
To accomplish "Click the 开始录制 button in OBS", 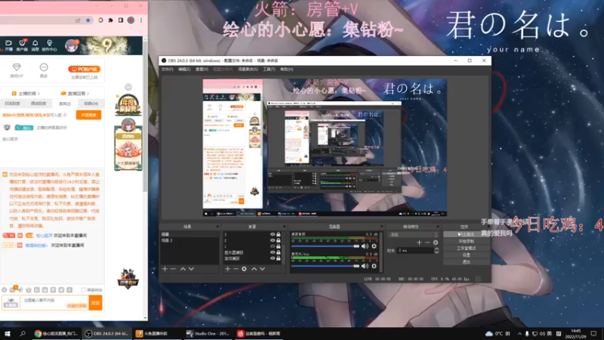I will [x=466, y=241].
